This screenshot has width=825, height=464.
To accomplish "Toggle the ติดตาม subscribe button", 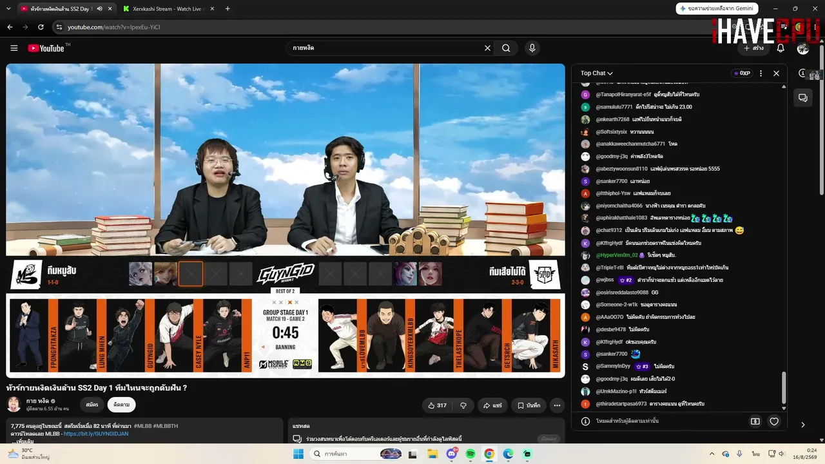I will click(121, 405).
